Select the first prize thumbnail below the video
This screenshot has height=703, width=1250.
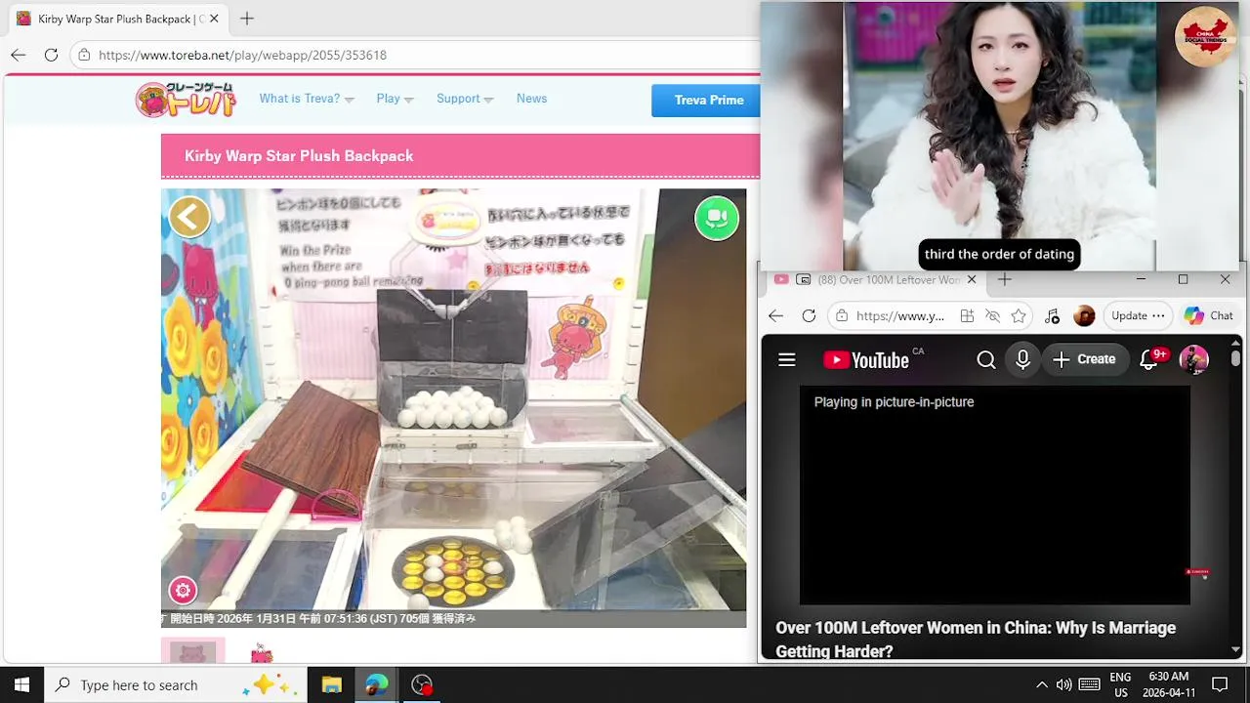tap(193, 651)
